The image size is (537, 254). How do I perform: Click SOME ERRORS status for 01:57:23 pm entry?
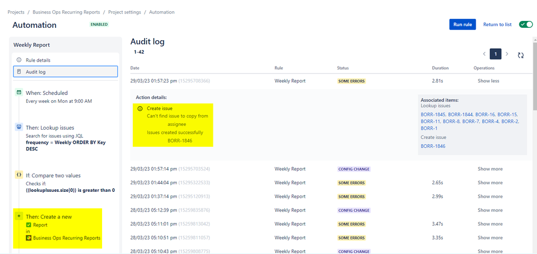352,81
